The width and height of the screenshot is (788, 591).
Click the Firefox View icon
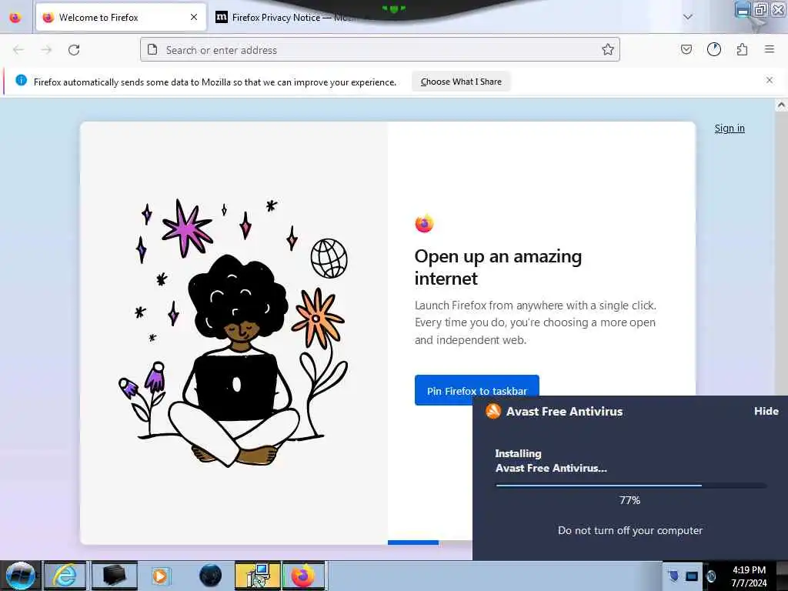pyautogui.click(x=15, y=17)
